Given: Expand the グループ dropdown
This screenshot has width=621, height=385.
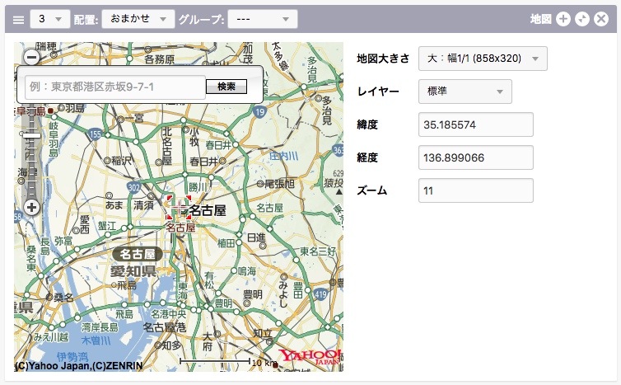Looking at the screenshot, I should coord(262,19).
